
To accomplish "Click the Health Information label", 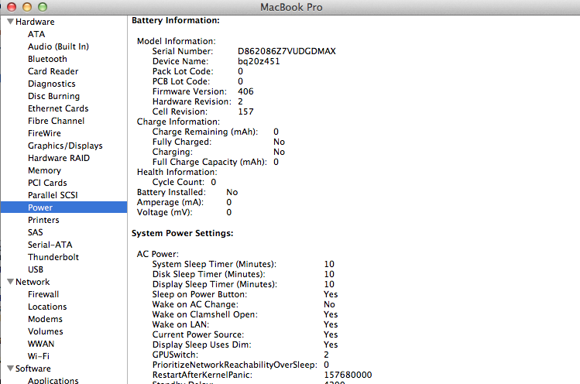I will coord(177,172).
